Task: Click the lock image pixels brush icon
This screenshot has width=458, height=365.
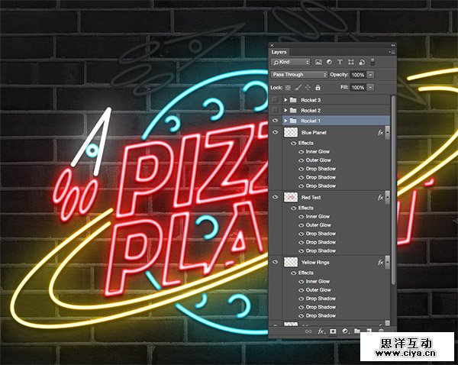Action: coord(298,88)
